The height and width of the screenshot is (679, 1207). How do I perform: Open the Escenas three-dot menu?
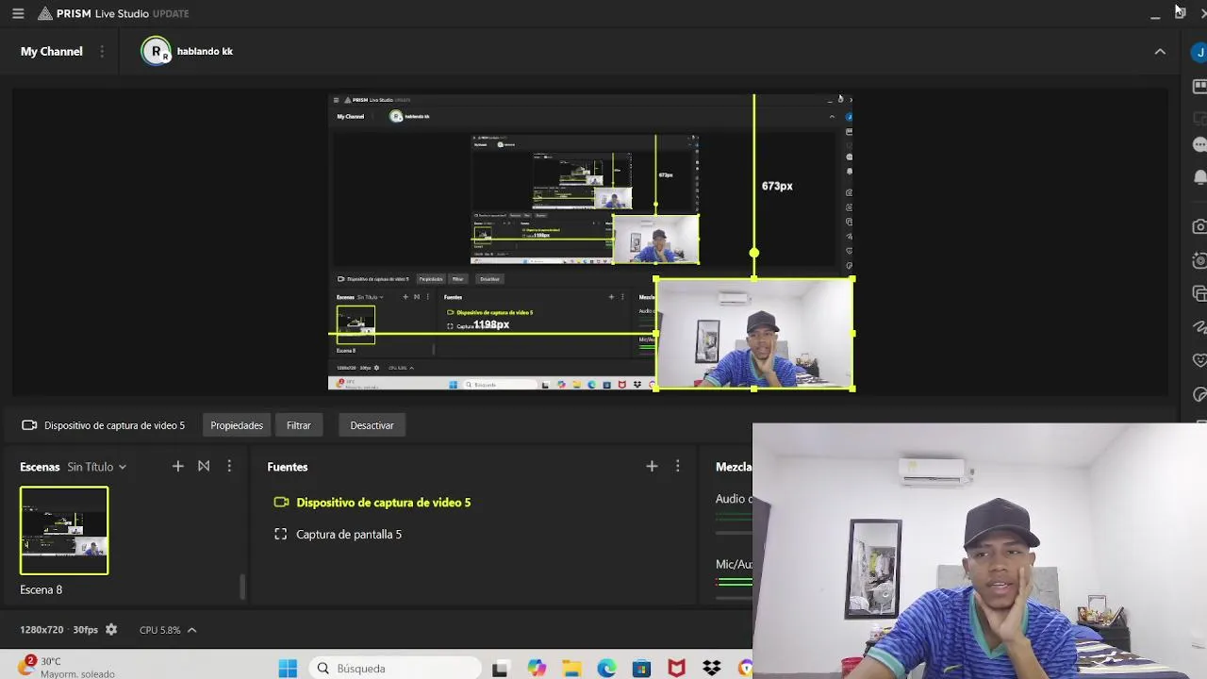tap(229, 466)
